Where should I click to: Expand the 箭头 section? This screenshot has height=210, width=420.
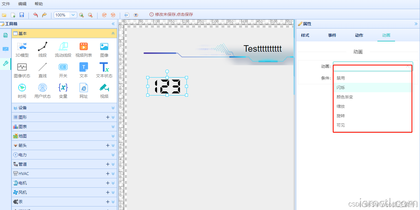[113, 145]
